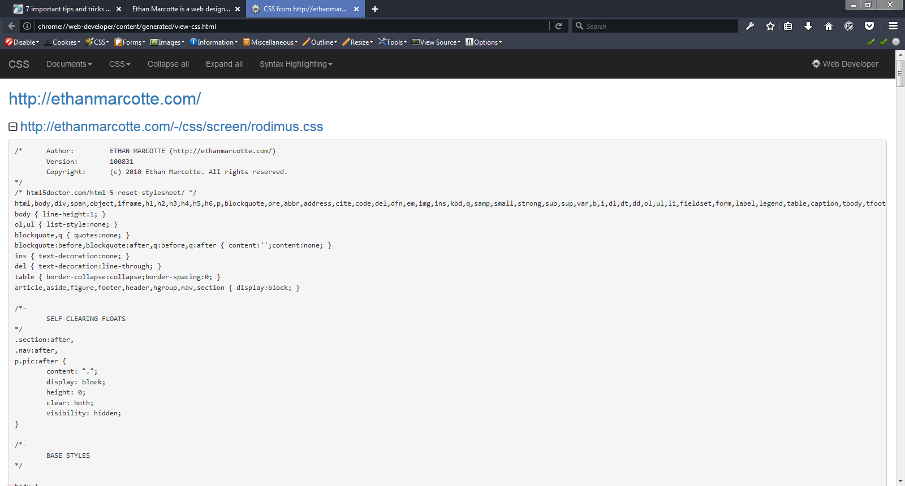The width and height of the screenshot is (905, 486).
Task: Close the 'CSS from http://ethanmar...' tab
Action: [356, 9]
